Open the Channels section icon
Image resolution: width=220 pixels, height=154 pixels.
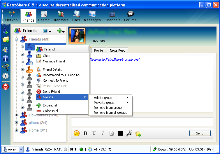pyautogui.click(x=112, y=16)
